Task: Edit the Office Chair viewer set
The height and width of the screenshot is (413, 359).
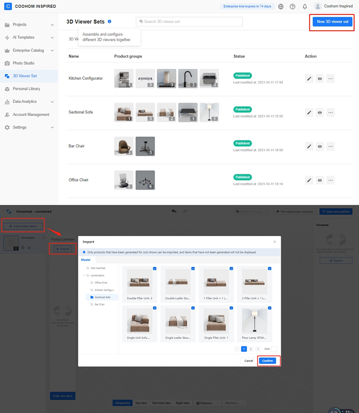Action: [309, 180]
